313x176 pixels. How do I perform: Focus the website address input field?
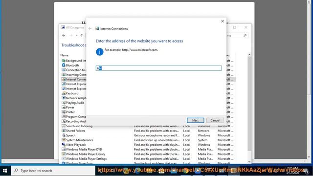158,68
